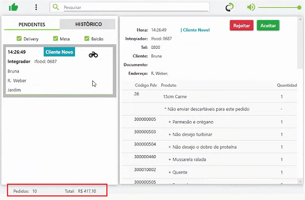
Task: Accept the order with Aceitar button
Action: (x=268, y=25)
